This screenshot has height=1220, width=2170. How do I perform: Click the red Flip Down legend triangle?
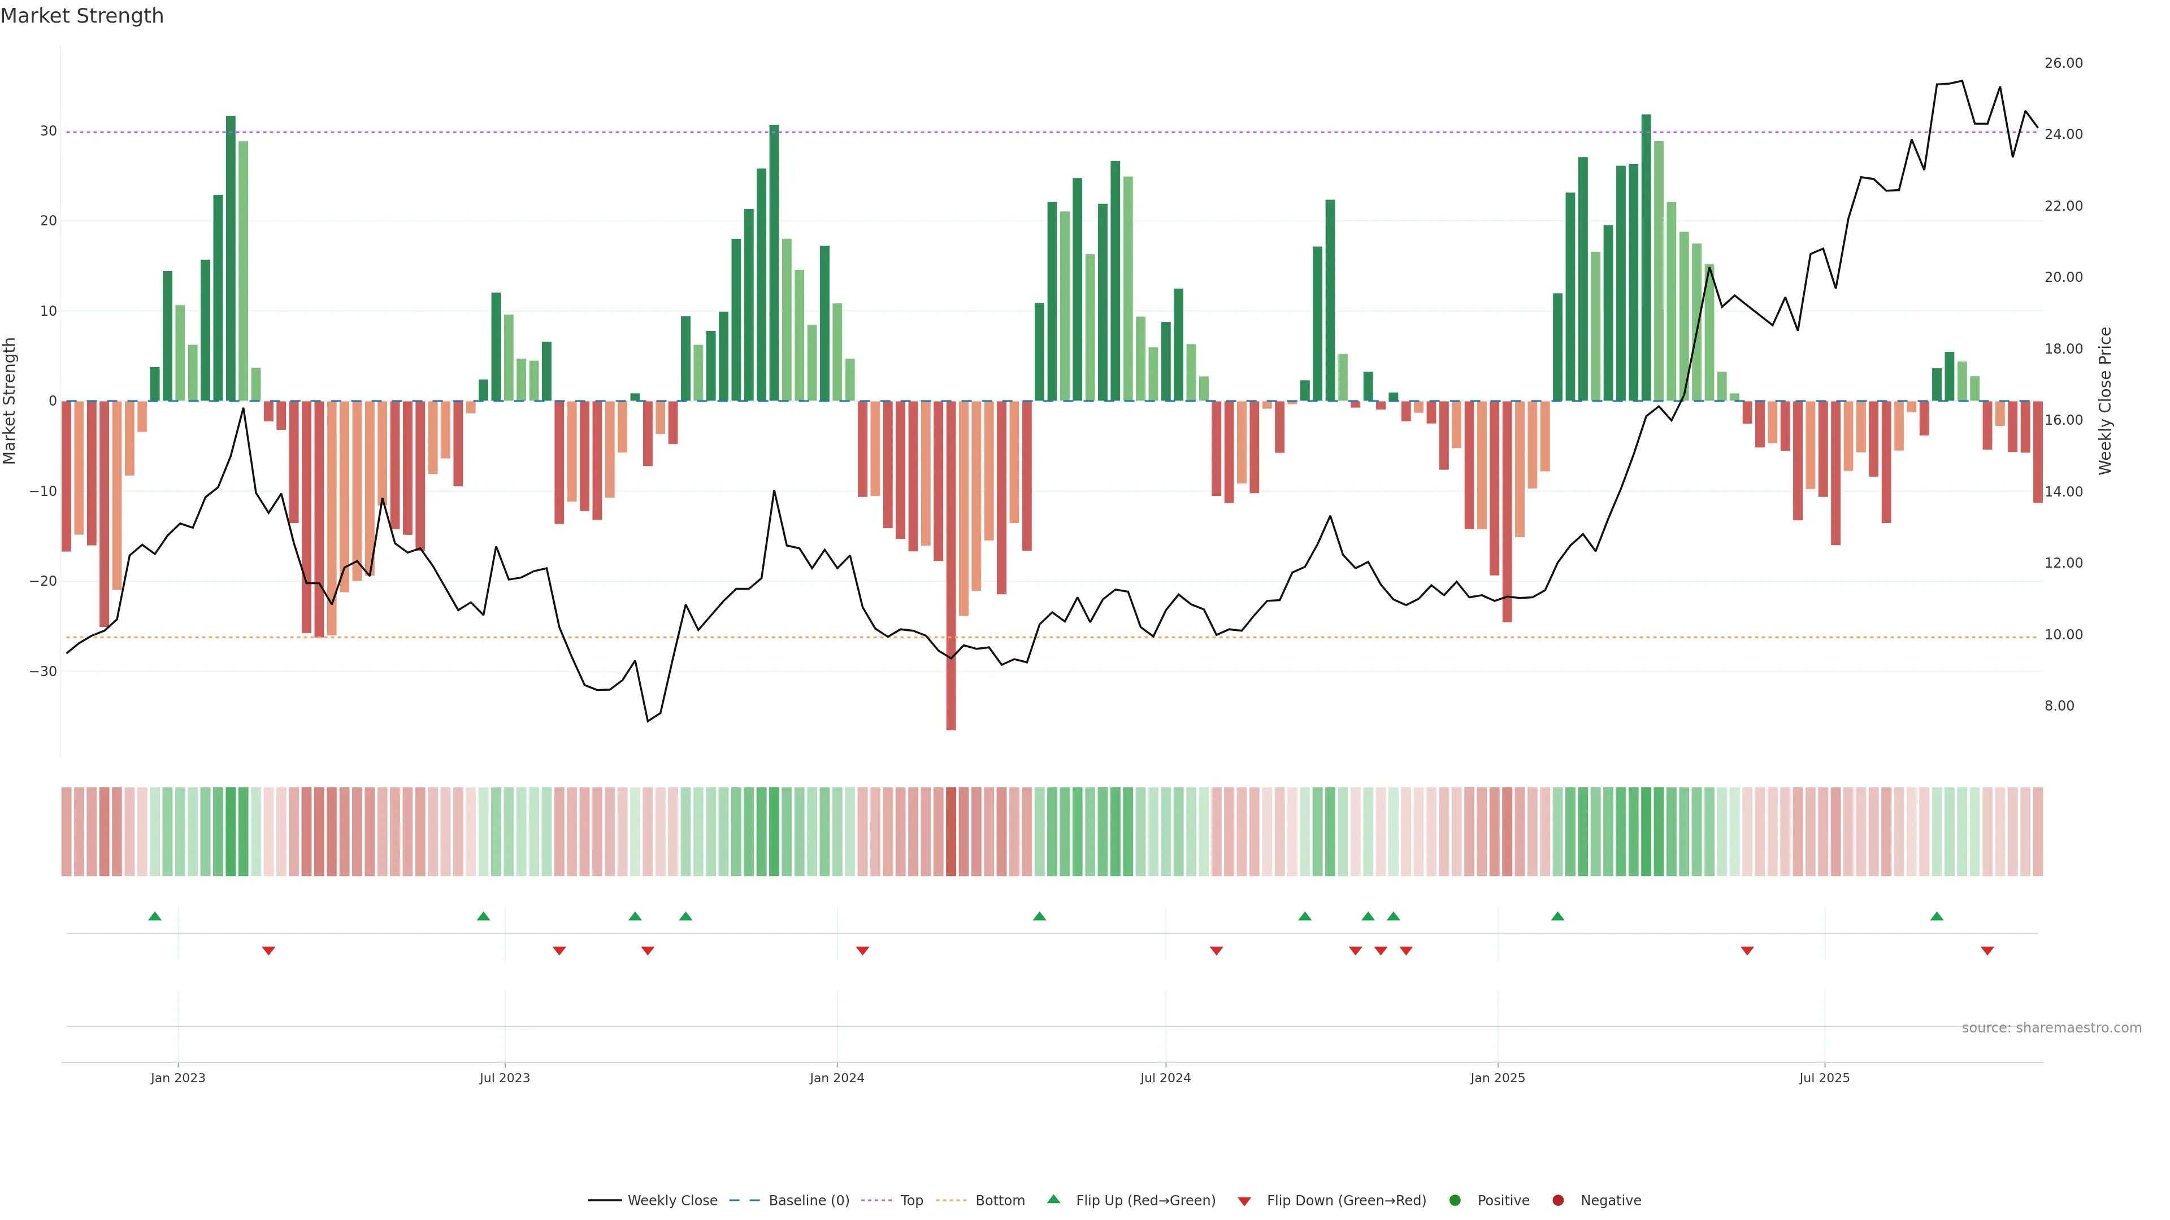(1244, 1201)
